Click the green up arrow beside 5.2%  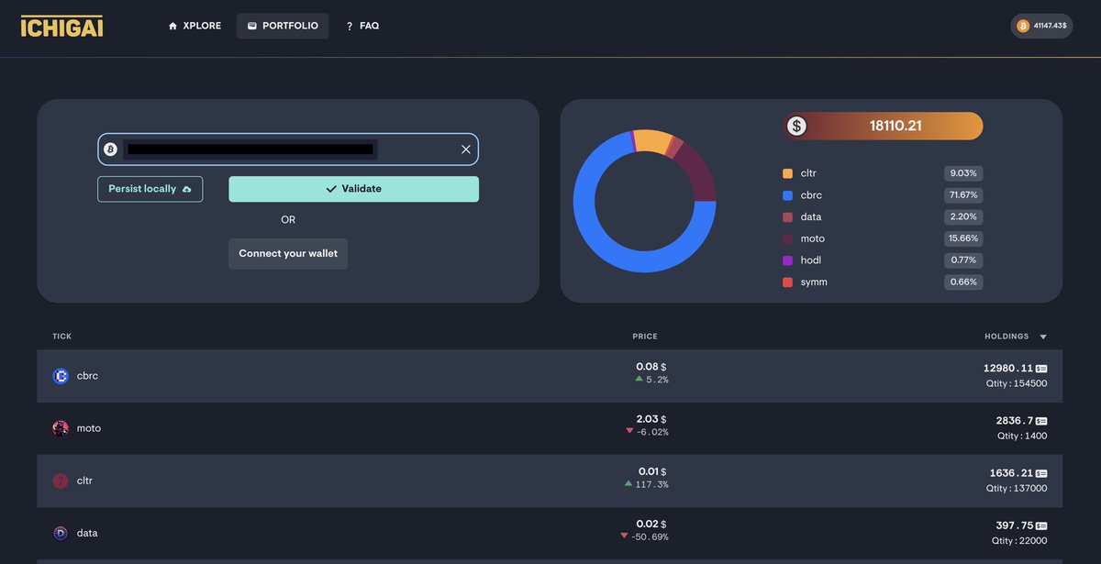[x=639, y=379]
